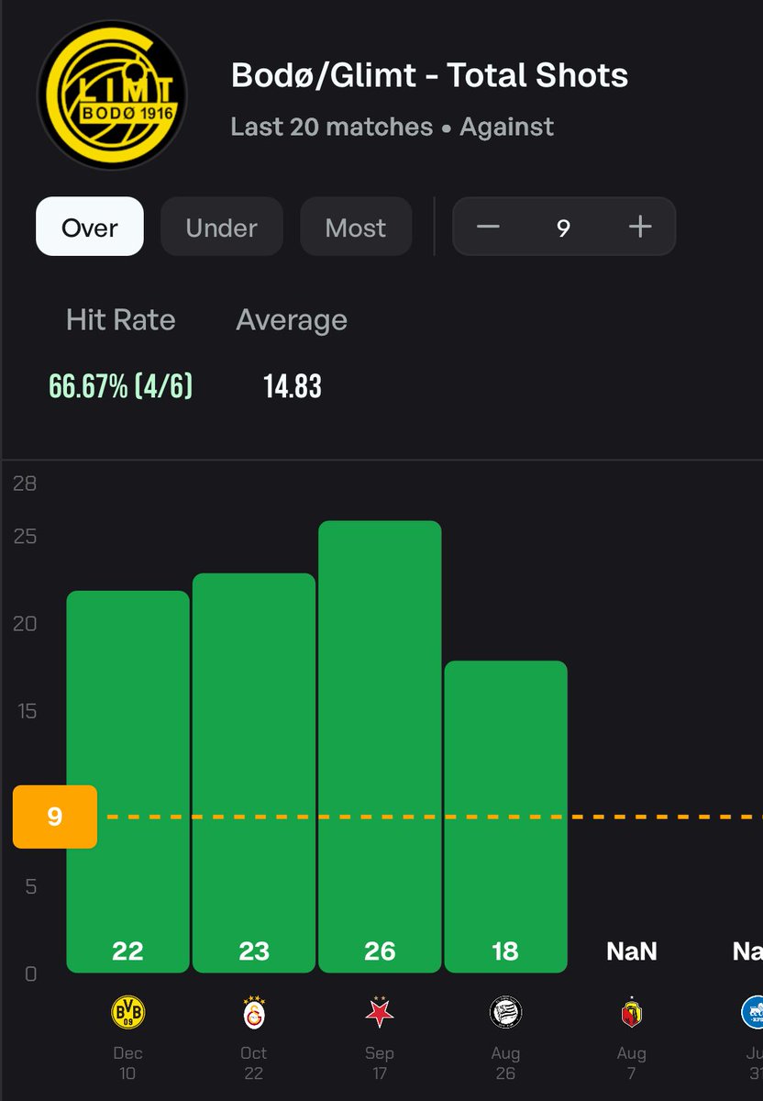Select the Dec 10 bar showing 22
The height and width of the screenshot is (1101, 763).
(128, 782)
